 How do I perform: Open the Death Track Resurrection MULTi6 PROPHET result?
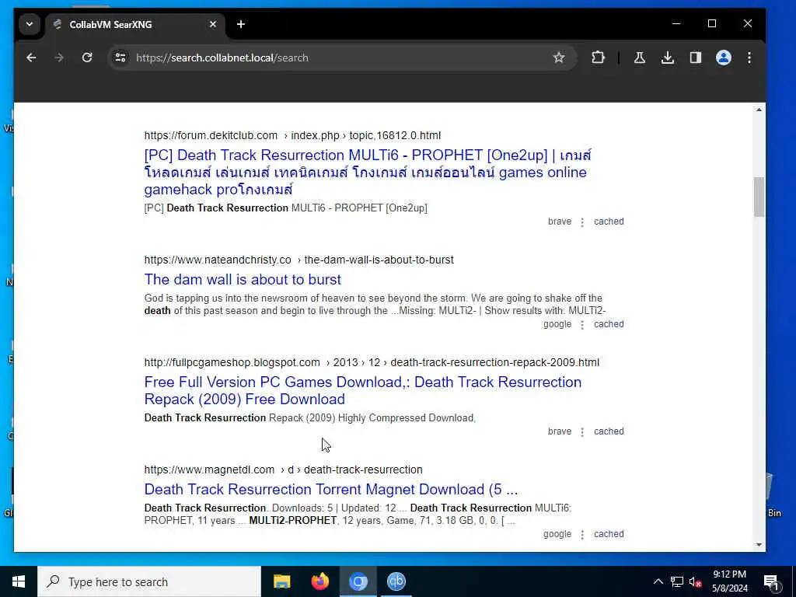click(x=368, y=172)
